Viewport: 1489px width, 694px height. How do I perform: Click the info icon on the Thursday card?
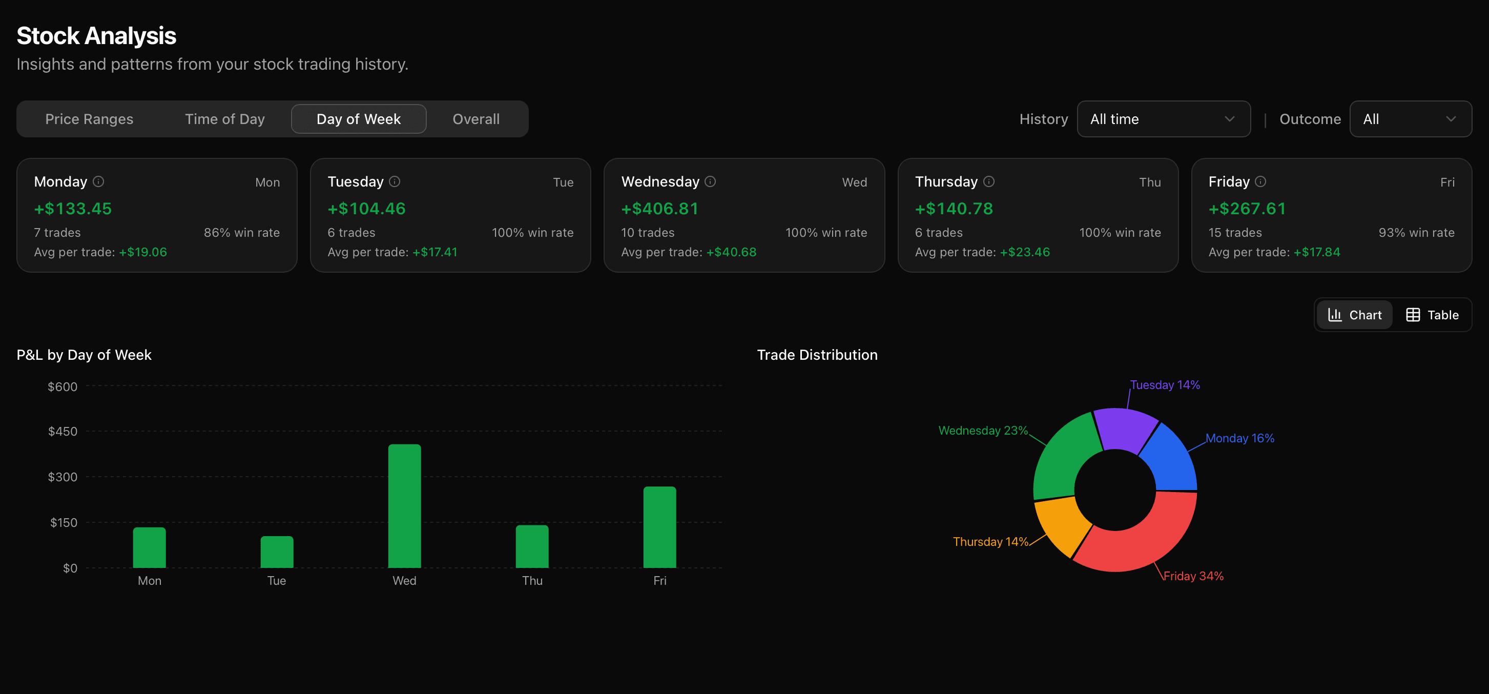(x=988, y=181)
